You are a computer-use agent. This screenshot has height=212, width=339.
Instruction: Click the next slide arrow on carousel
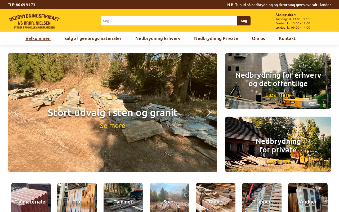click(209, 113)
